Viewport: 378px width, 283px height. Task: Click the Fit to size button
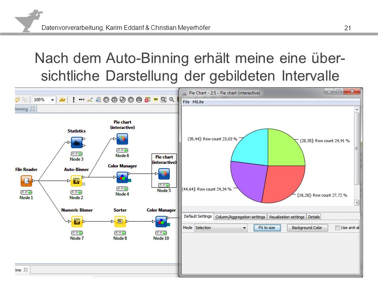click(x=267, y=228)
